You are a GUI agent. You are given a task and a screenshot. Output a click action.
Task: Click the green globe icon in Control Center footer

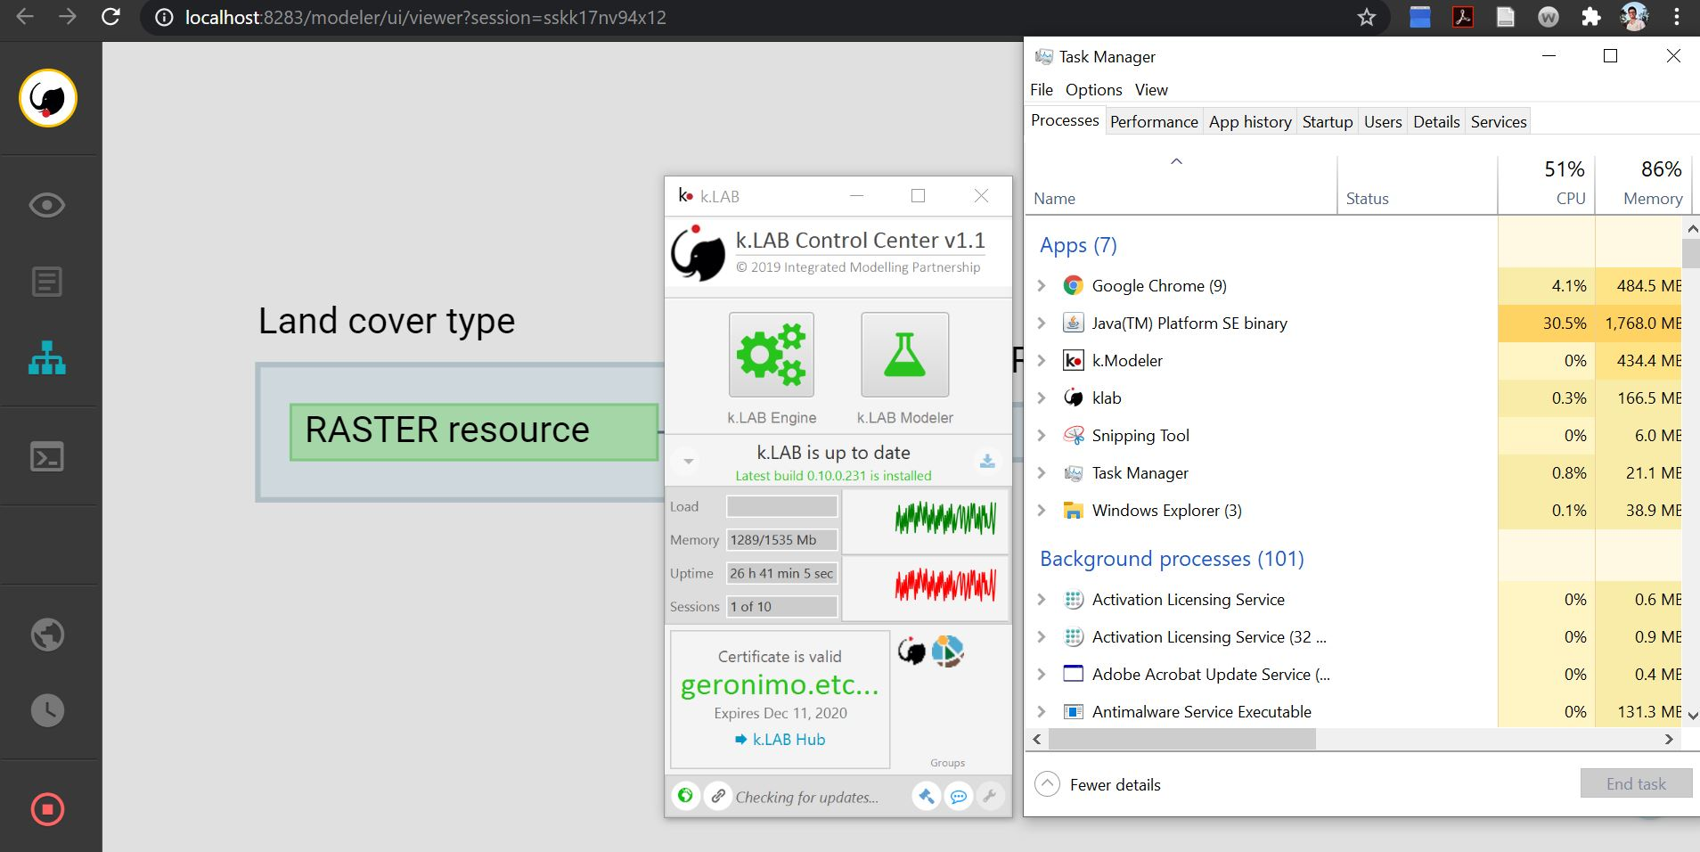685,795
